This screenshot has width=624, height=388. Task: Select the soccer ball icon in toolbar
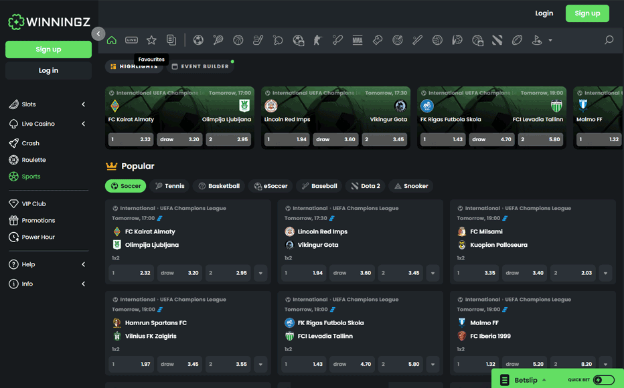pos(198,40)
